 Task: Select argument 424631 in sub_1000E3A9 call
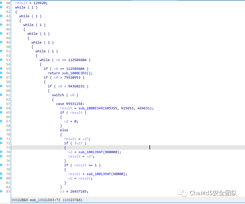(143, 108)
